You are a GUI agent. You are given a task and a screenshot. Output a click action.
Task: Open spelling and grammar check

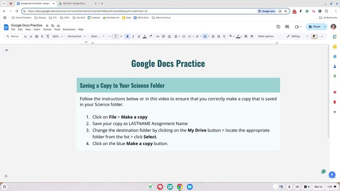pos(42,36)
